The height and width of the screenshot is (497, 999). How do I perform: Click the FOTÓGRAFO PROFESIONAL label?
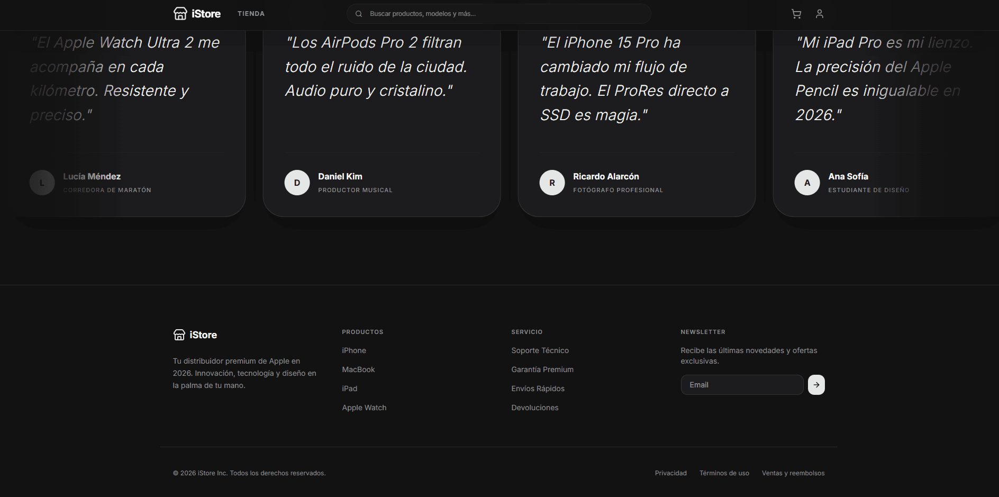(618, 190)
